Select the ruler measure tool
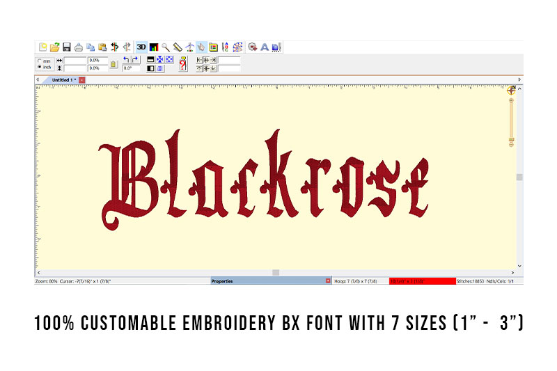 (178, 47)
